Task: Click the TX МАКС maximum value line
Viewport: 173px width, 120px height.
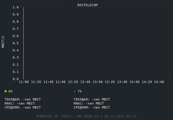Action: pyautogui.click(x=89, y=103)
